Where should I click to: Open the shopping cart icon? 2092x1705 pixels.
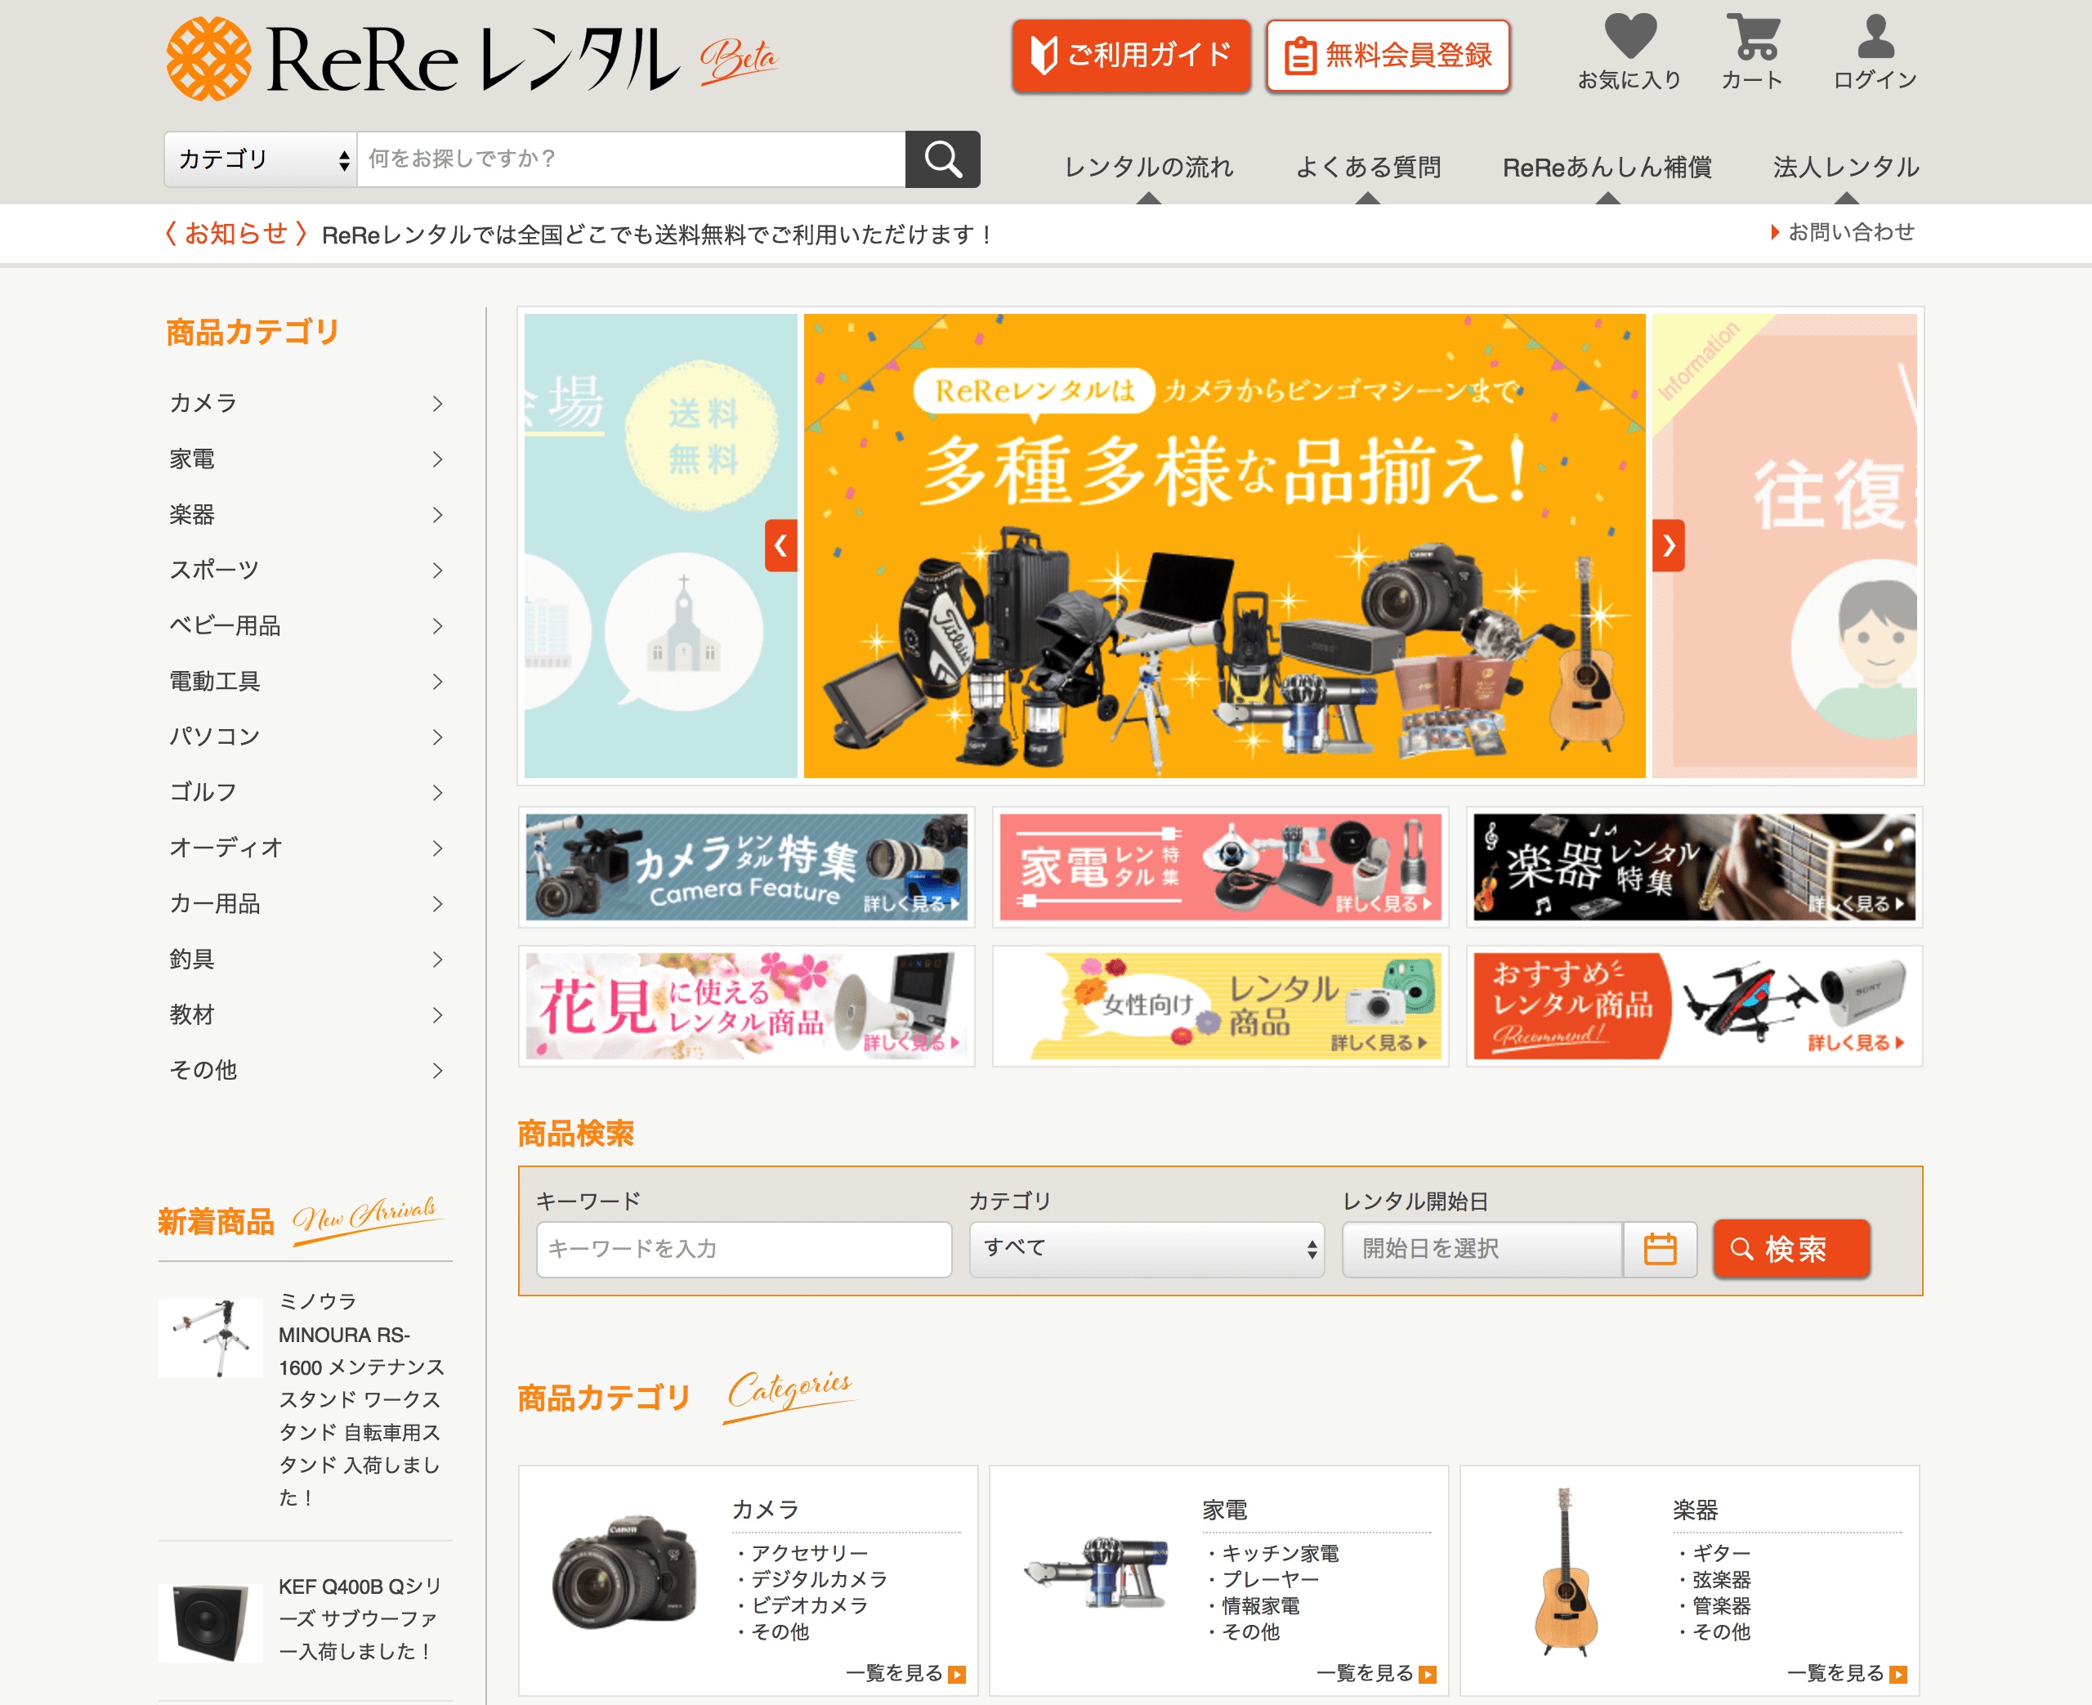pyautogui.click(x=1752, y=38)
